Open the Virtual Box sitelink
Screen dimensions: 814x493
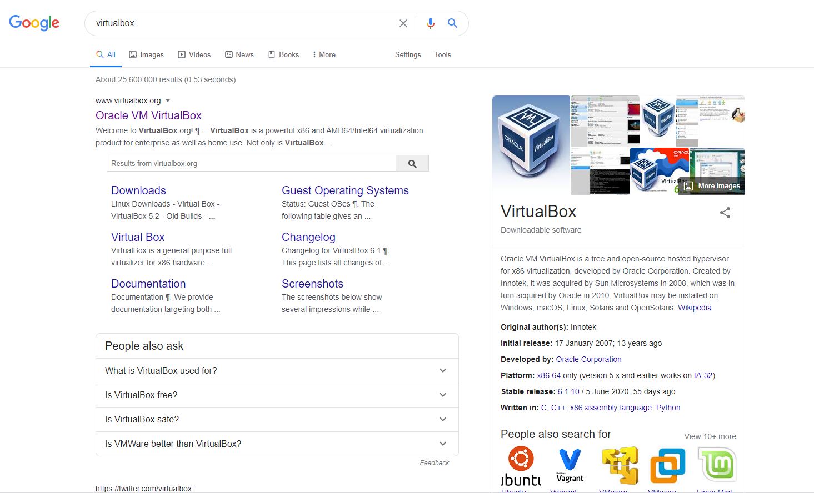click(138, 237)
